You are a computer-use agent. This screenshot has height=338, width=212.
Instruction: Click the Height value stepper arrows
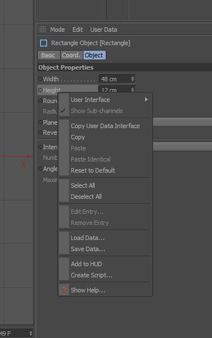click(x=132, y=89)
